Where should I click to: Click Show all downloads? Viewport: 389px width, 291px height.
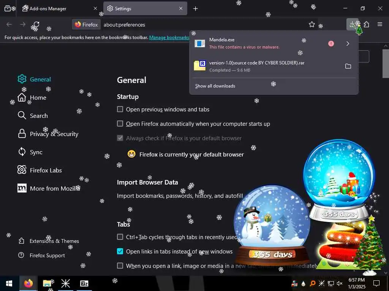[215, 86]
